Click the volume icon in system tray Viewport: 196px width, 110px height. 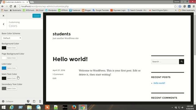click(183, 107)
